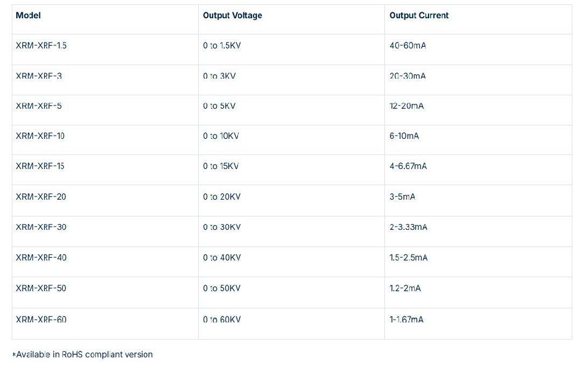Select the 40-60mA current value
This screenshot has height=387, width=581.
click(x=408, y=46)
